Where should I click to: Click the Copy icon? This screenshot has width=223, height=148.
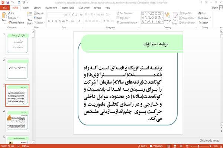click(x=9, y=18)
